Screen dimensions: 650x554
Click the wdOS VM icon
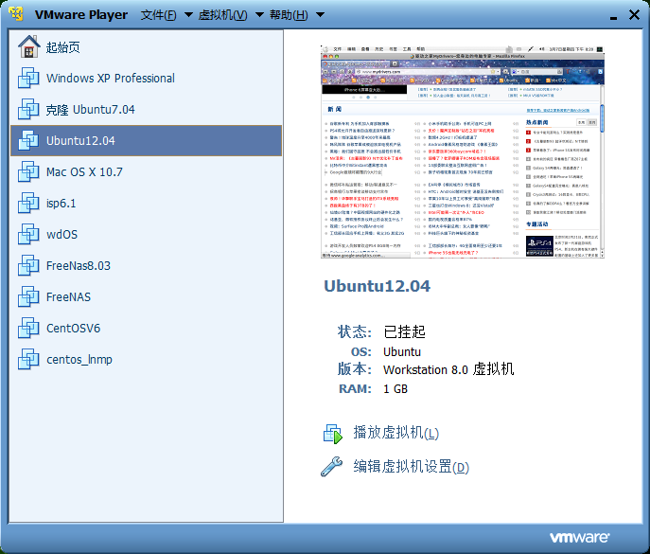click(28, 234)
